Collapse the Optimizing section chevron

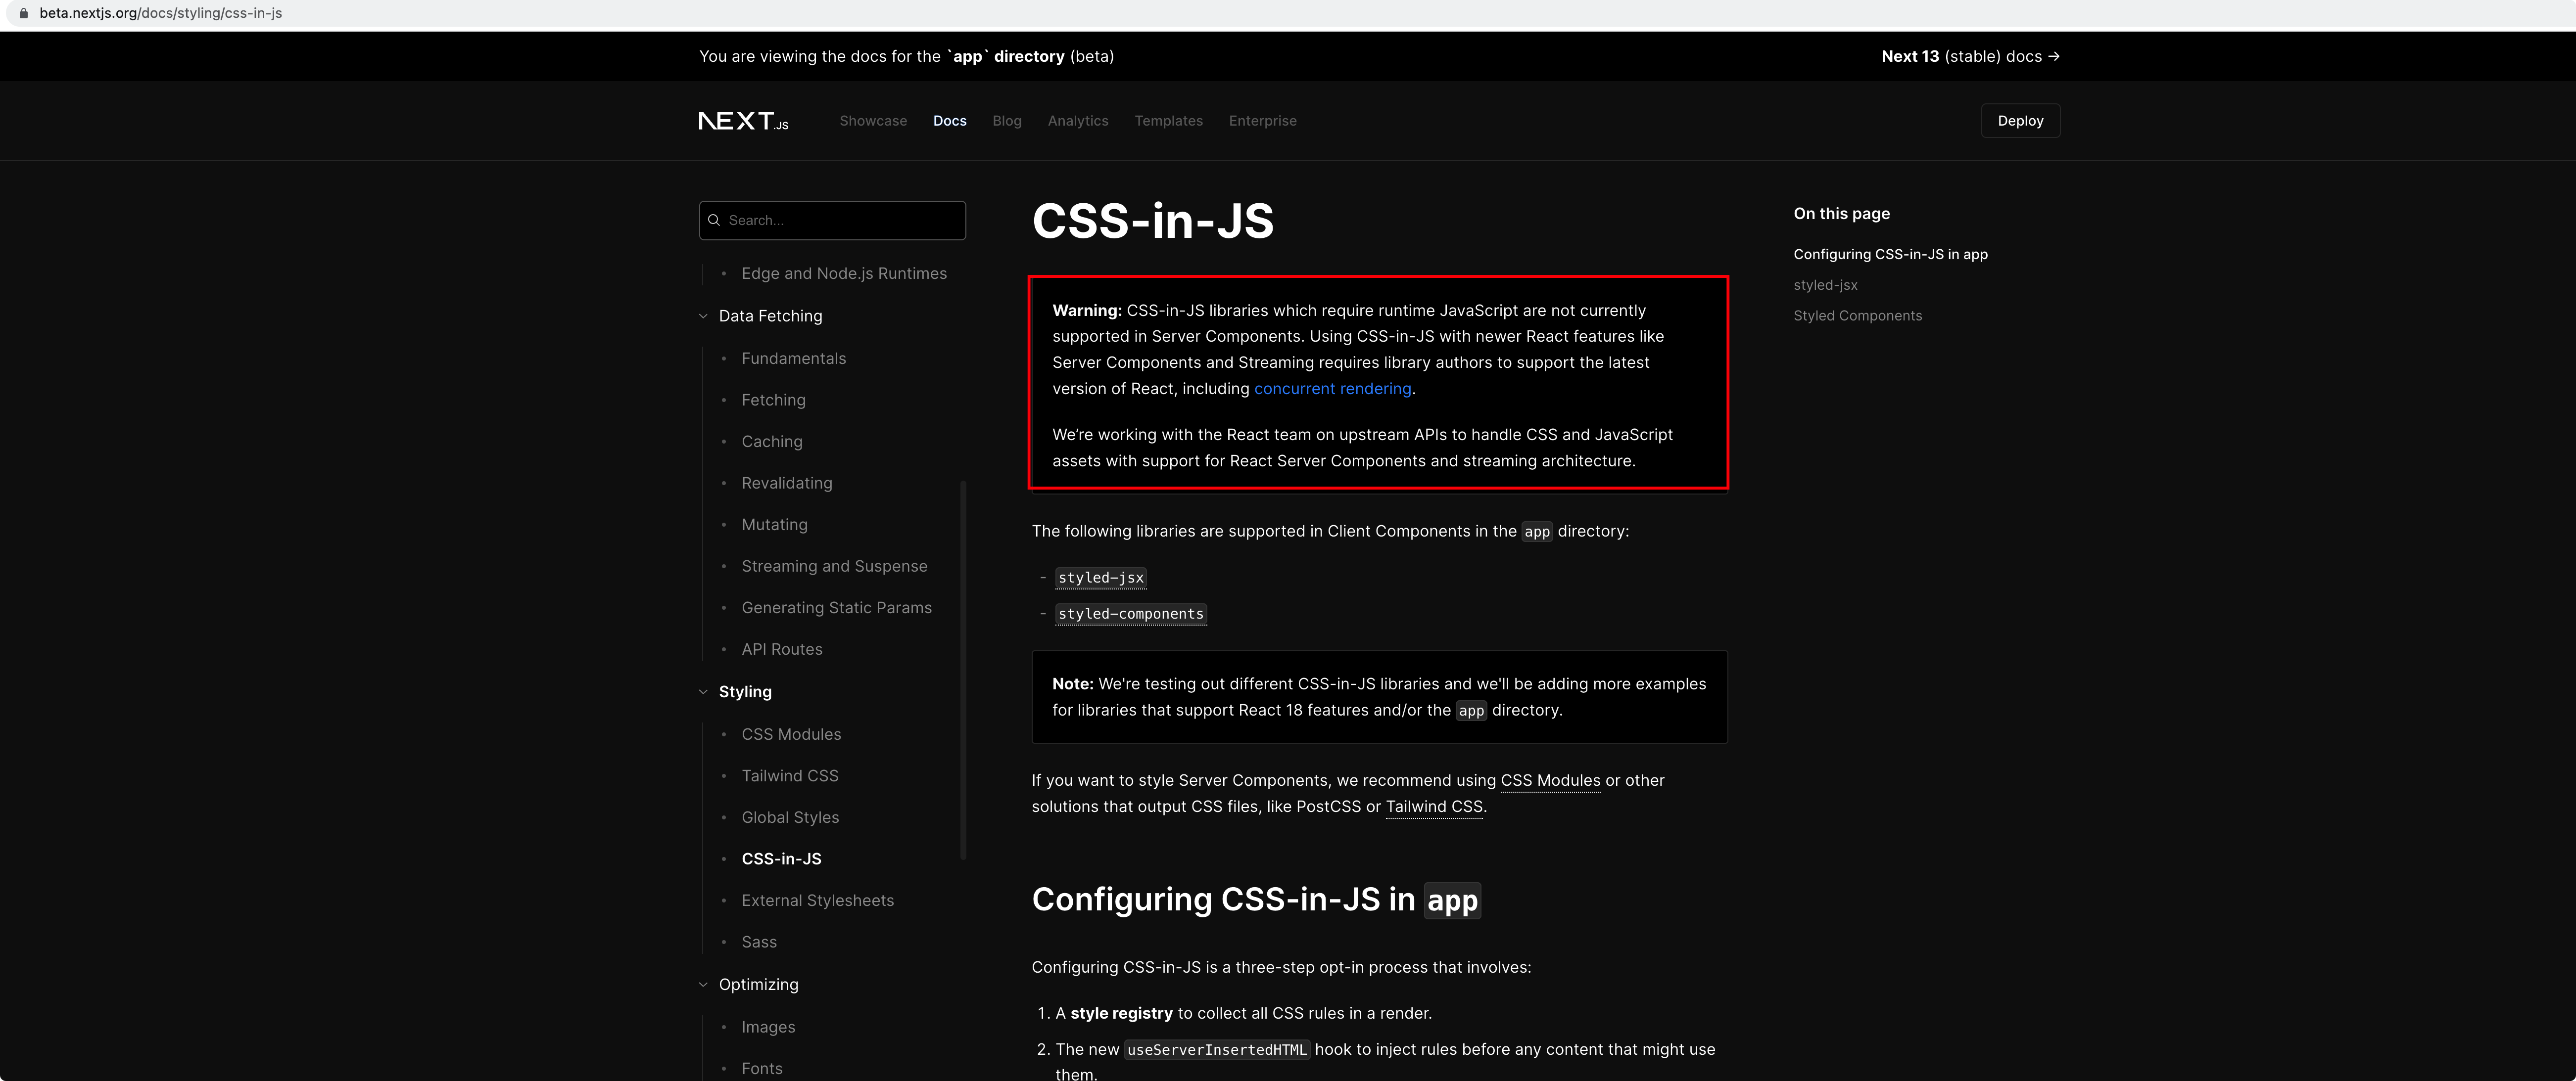pos(703,984)
